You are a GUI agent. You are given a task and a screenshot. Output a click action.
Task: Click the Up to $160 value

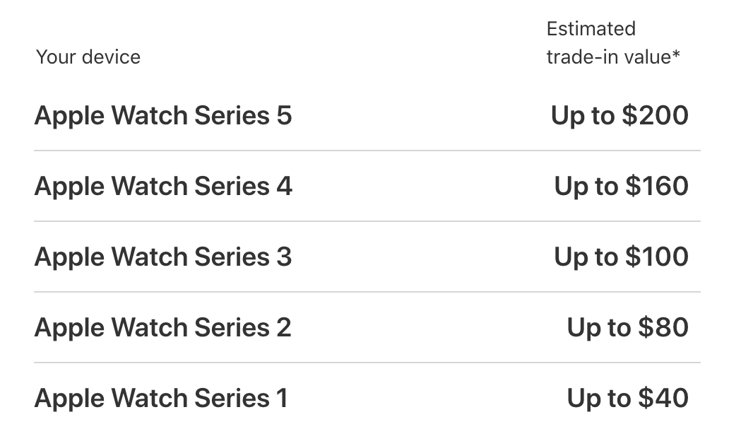tap(621, 187)
